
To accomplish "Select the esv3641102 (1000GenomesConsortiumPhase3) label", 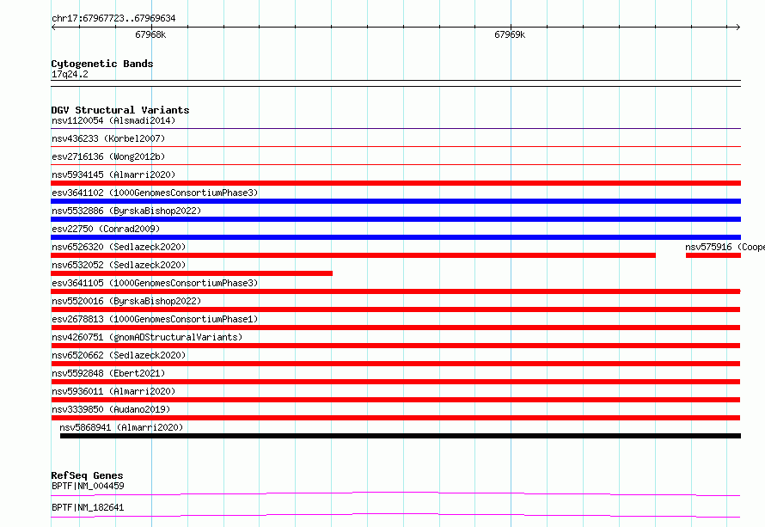I will (x=155, y=193).
